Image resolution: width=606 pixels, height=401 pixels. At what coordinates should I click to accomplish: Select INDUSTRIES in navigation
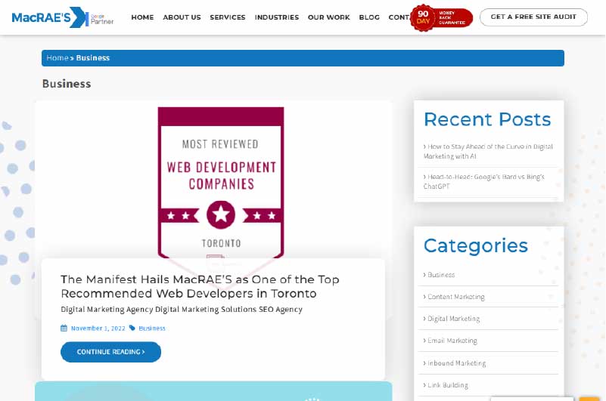(x=277, y=17)
